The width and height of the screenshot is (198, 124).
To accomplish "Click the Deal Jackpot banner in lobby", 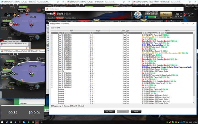I will 151,13.
